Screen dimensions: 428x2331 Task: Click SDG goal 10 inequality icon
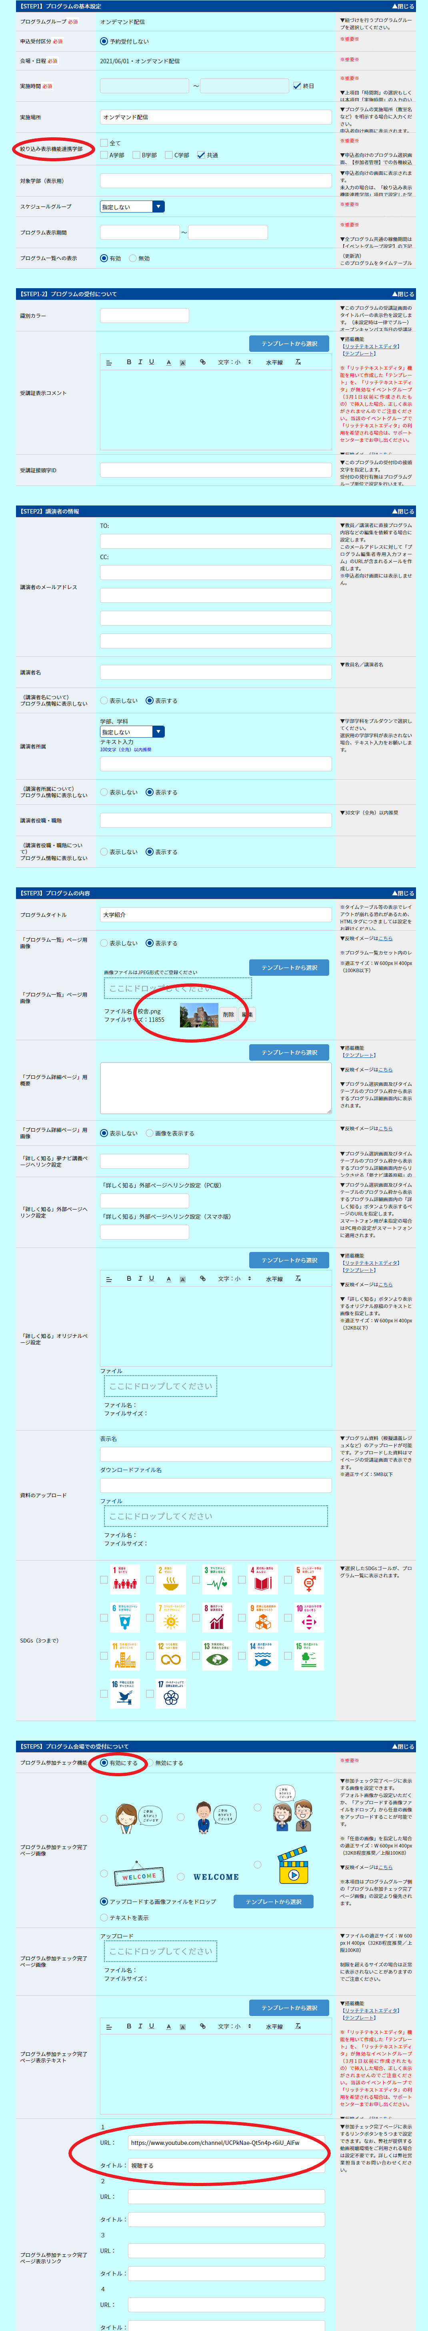(x=310, y=1618)
